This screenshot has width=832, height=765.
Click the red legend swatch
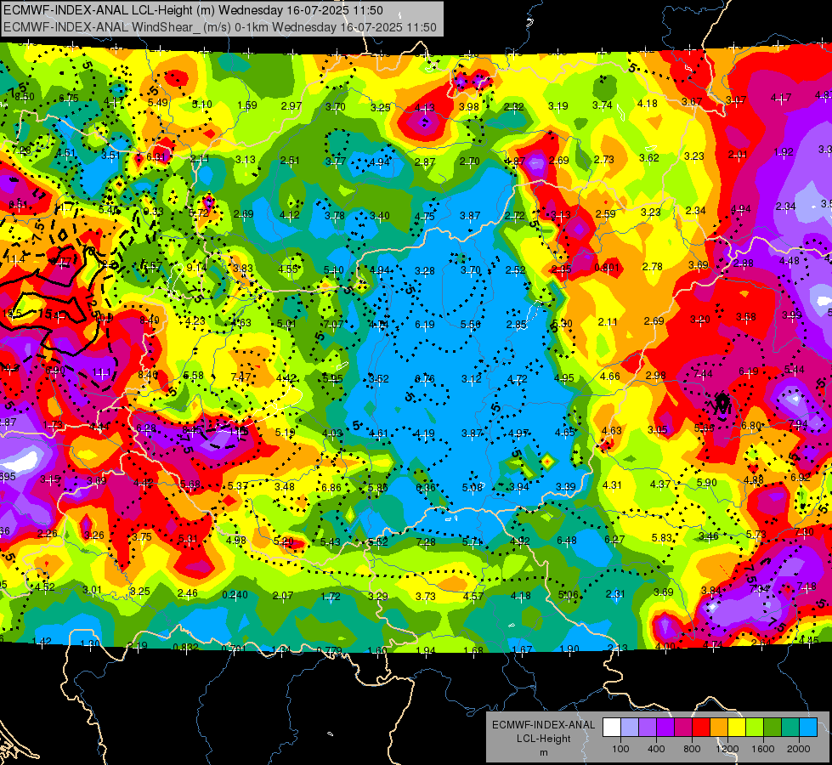click(x=701, y=728)
